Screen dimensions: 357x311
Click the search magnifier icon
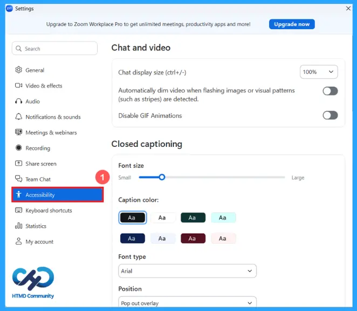coord(19,49)
